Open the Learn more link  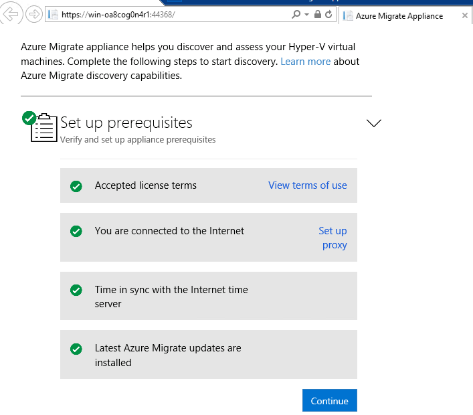[306, 62]
